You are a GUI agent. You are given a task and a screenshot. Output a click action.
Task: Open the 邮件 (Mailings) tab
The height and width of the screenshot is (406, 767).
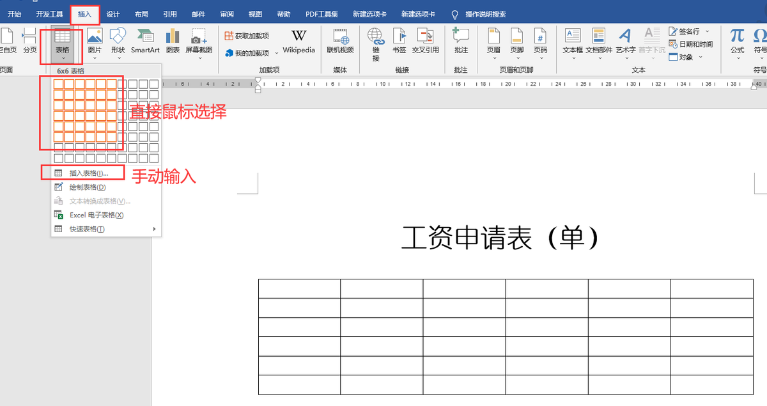[x=199, y=14]
